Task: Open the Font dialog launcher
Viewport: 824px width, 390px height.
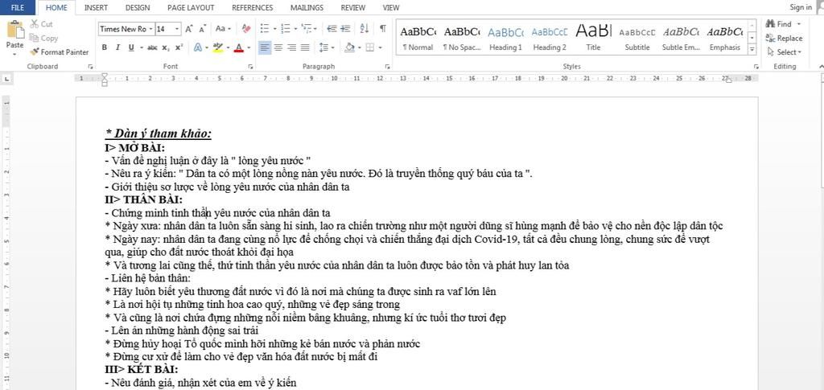Action: [250, 67]
